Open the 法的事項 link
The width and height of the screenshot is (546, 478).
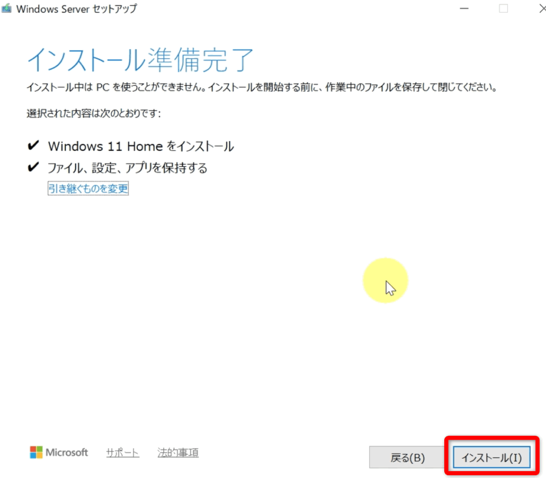(178, 453)
